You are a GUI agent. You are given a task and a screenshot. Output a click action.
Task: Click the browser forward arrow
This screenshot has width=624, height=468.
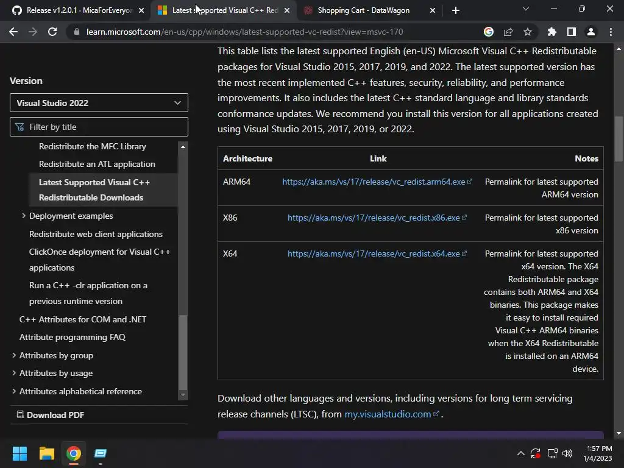pyautogui.click(x=33, y=32)
